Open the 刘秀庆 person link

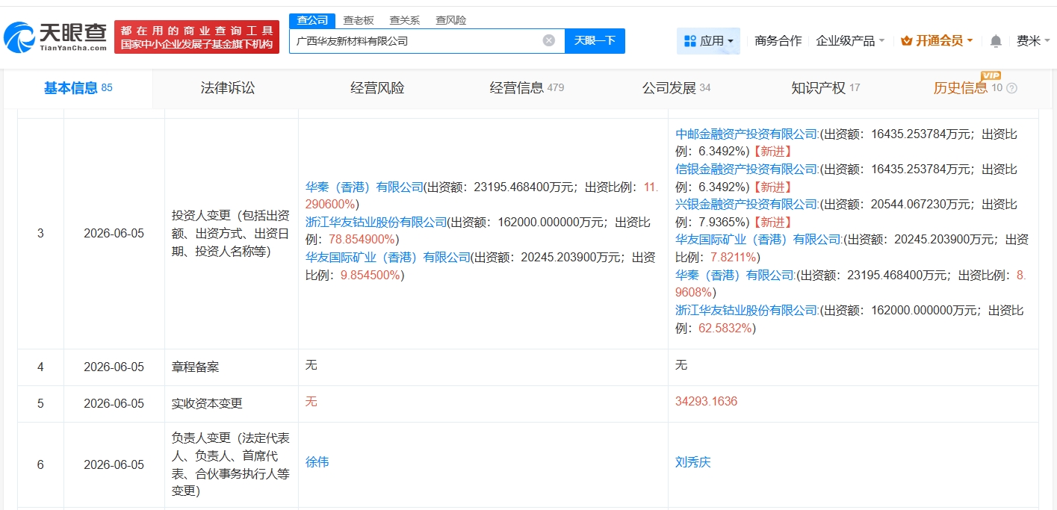click(x=692, y=462)
